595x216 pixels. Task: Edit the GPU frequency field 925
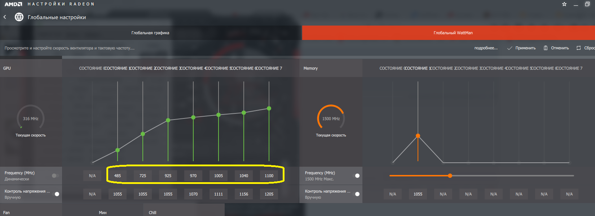(168, 176)
